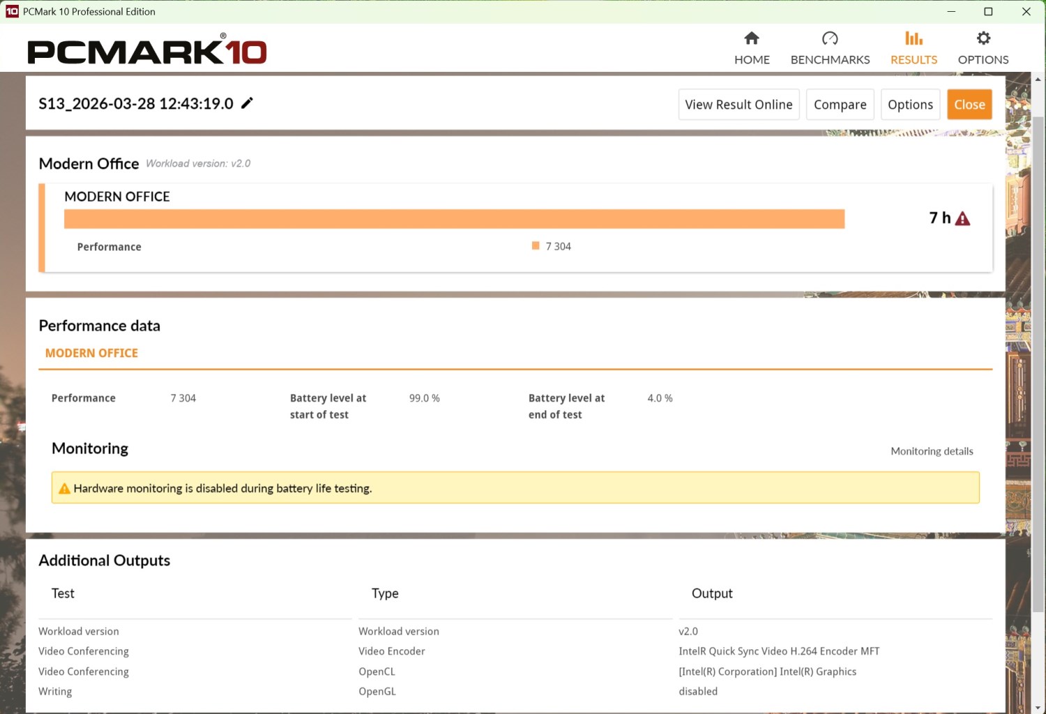Viewport: 1046px width, 714px height.
Task: Open Benchmarks via the gauge icon
Action: tap(830, 38)
